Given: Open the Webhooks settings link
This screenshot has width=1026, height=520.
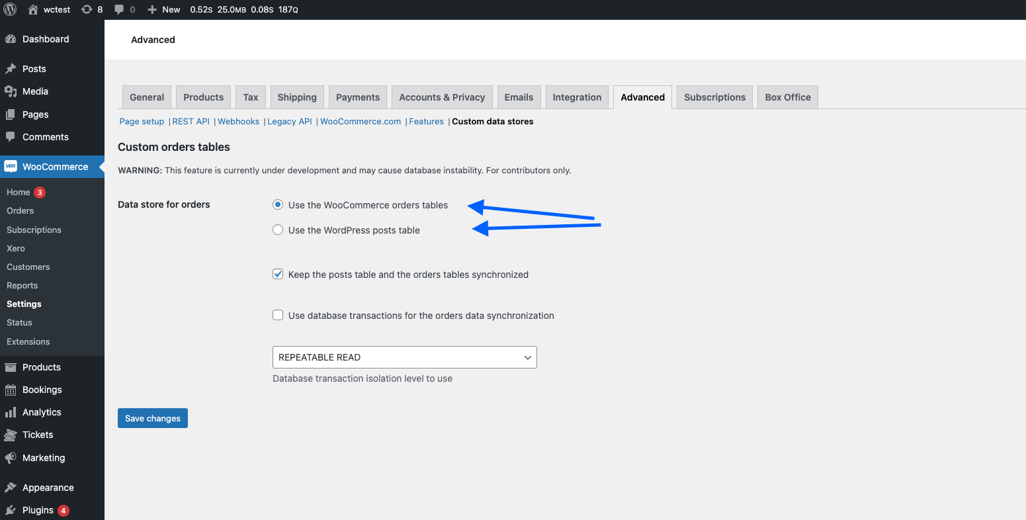Looking at the screenshot, I should [x=238, y=121].
